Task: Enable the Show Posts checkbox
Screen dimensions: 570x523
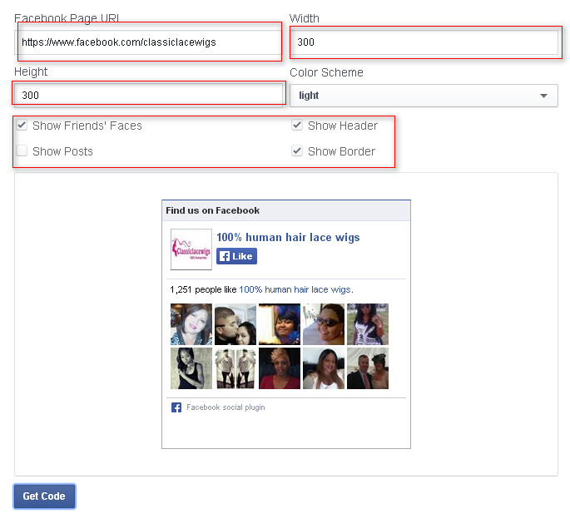Action: coord(22,150)
